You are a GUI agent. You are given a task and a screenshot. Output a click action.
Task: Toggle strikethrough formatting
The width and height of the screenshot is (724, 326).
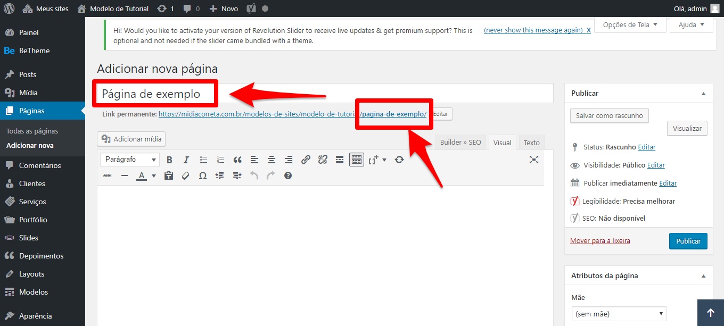point(108,175)
